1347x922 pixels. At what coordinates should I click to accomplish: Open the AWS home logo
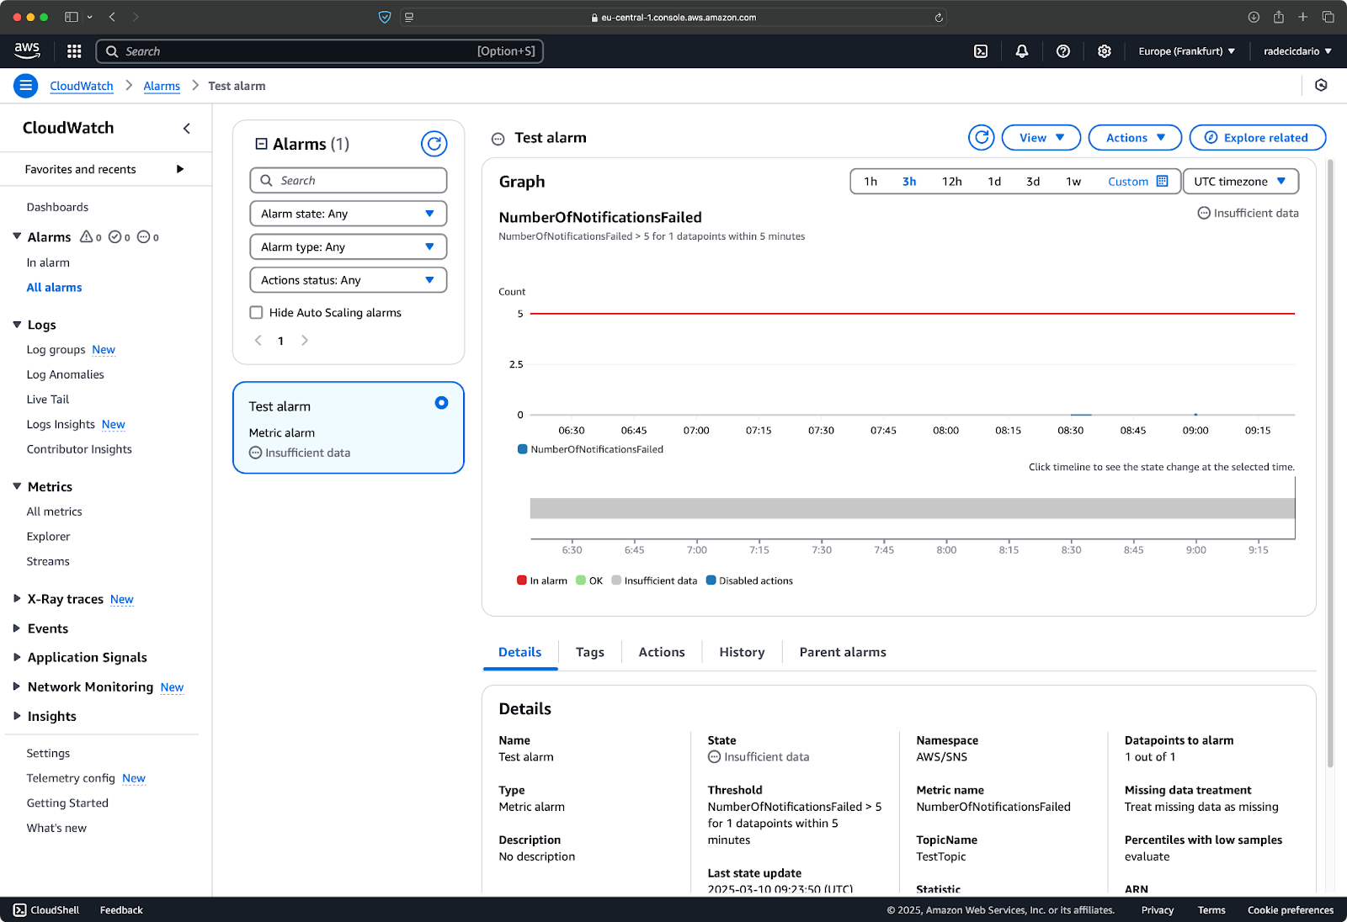pos(27,50)
